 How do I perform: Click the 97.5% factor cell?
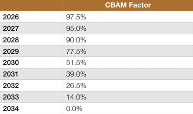tap(76, 17)
